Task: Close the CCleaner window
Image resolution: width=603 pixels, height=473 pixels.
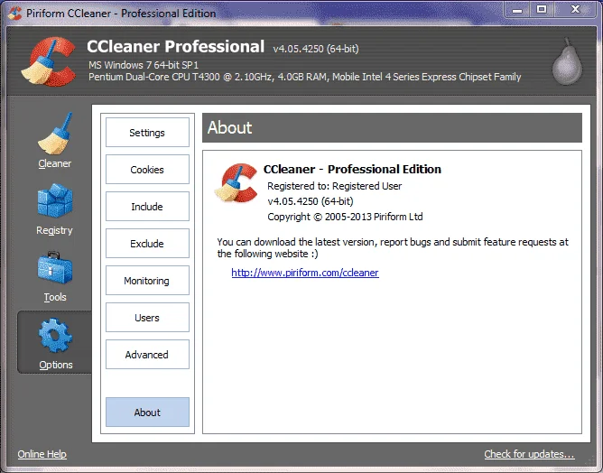Action: [x=575, y=10]
